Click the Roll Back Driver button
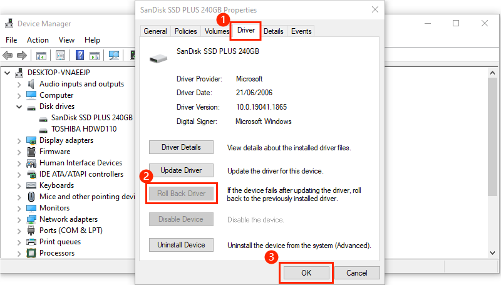 click(x=181, y=194)
